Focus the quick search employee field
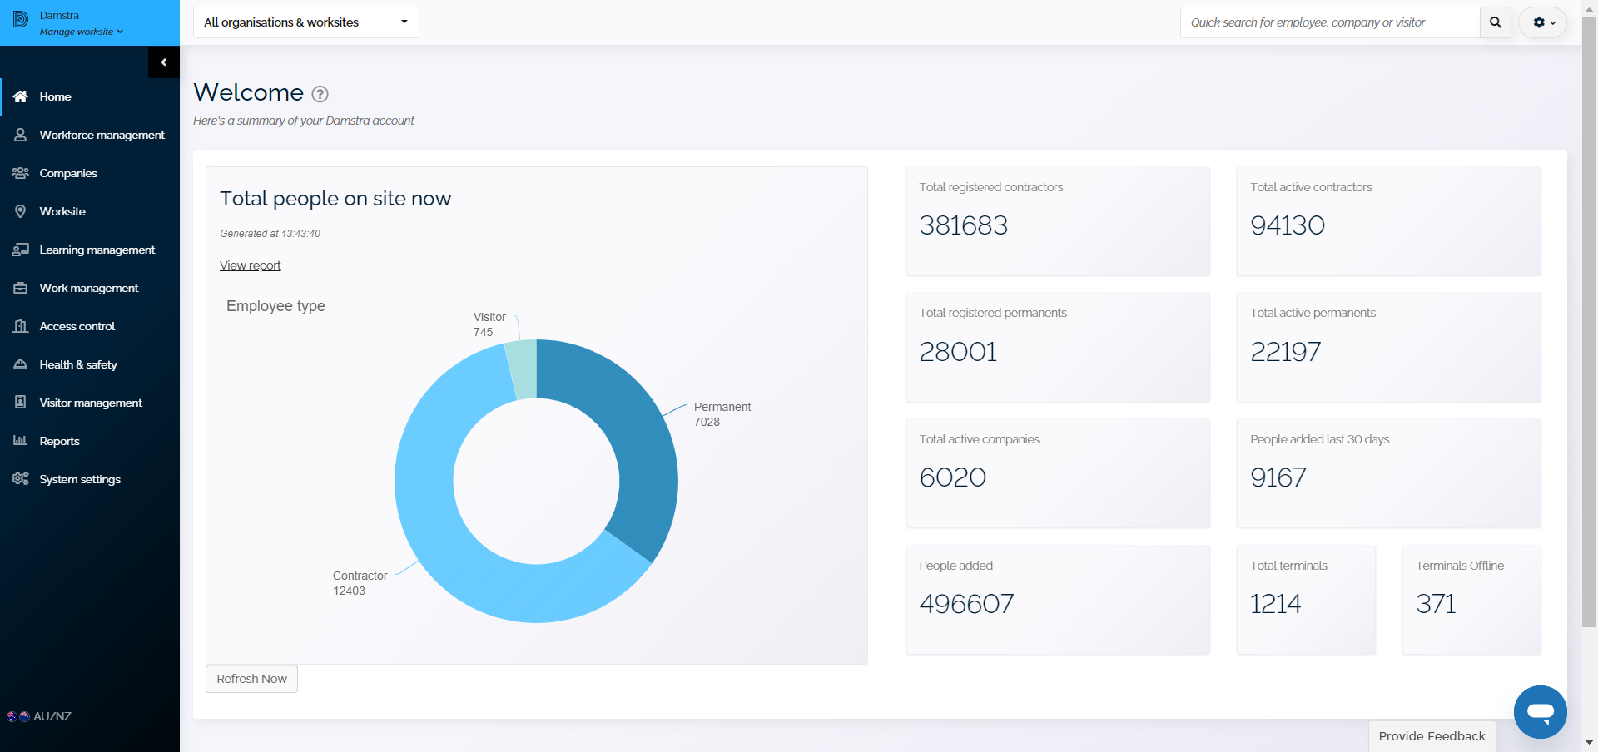1598x752 pixels. click(1330, 22)
